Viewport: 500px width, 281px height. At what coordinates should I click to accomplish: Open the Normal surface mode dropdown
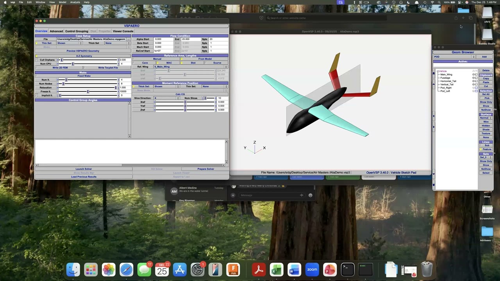coord(486,118)
